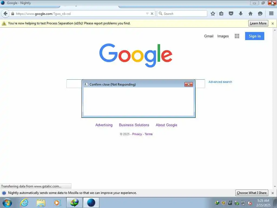This screenshot has height=208, width=277.
Task: Open the Advertising link
Action: click(104, 125)
